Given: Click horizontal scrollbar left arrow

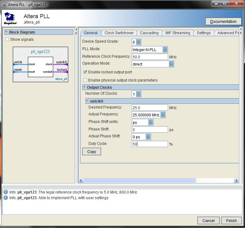Looking at the screenshot, I should (81, 181).
